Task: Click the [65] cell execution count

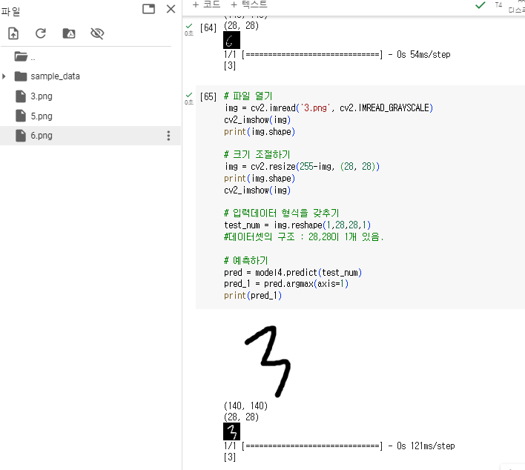Action: [x=208, y=97]
